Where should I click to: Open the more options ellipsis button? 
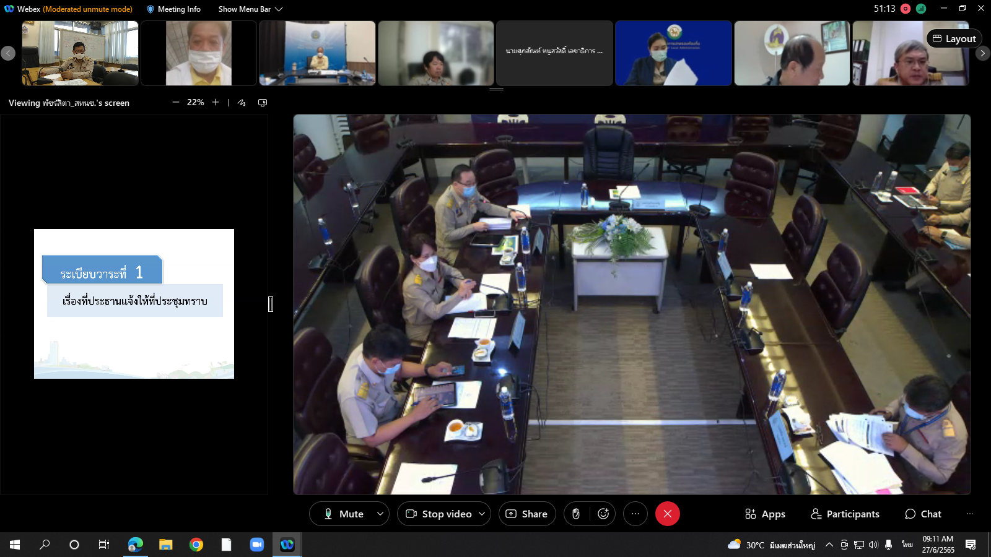(x=635, y=514)
